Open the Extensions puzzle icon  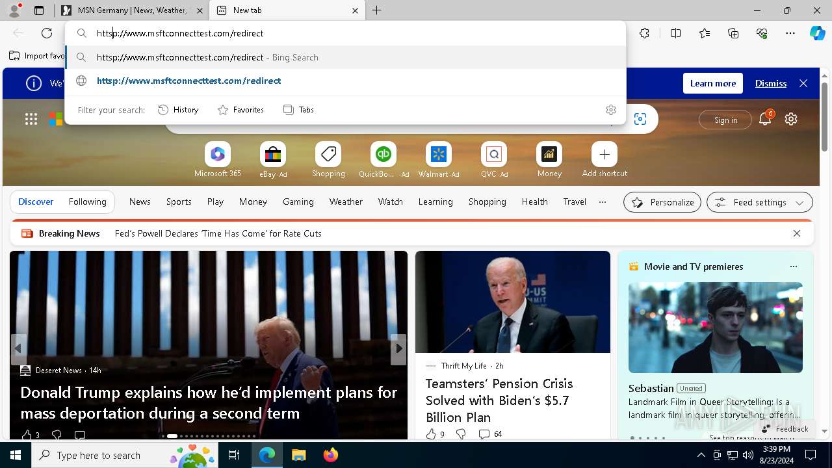point(644,33)
